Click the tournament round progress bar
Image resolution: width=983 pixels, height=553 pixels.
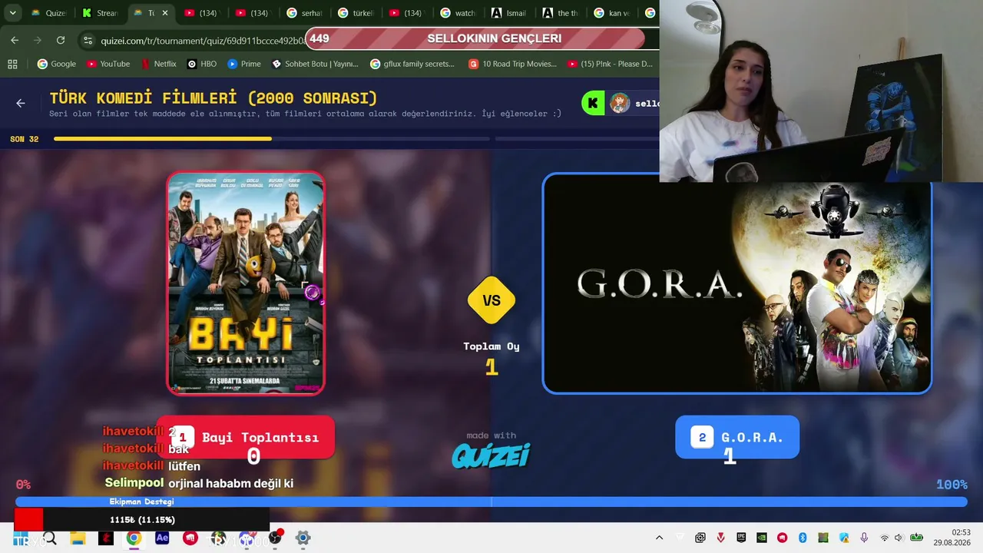[272, 139]
